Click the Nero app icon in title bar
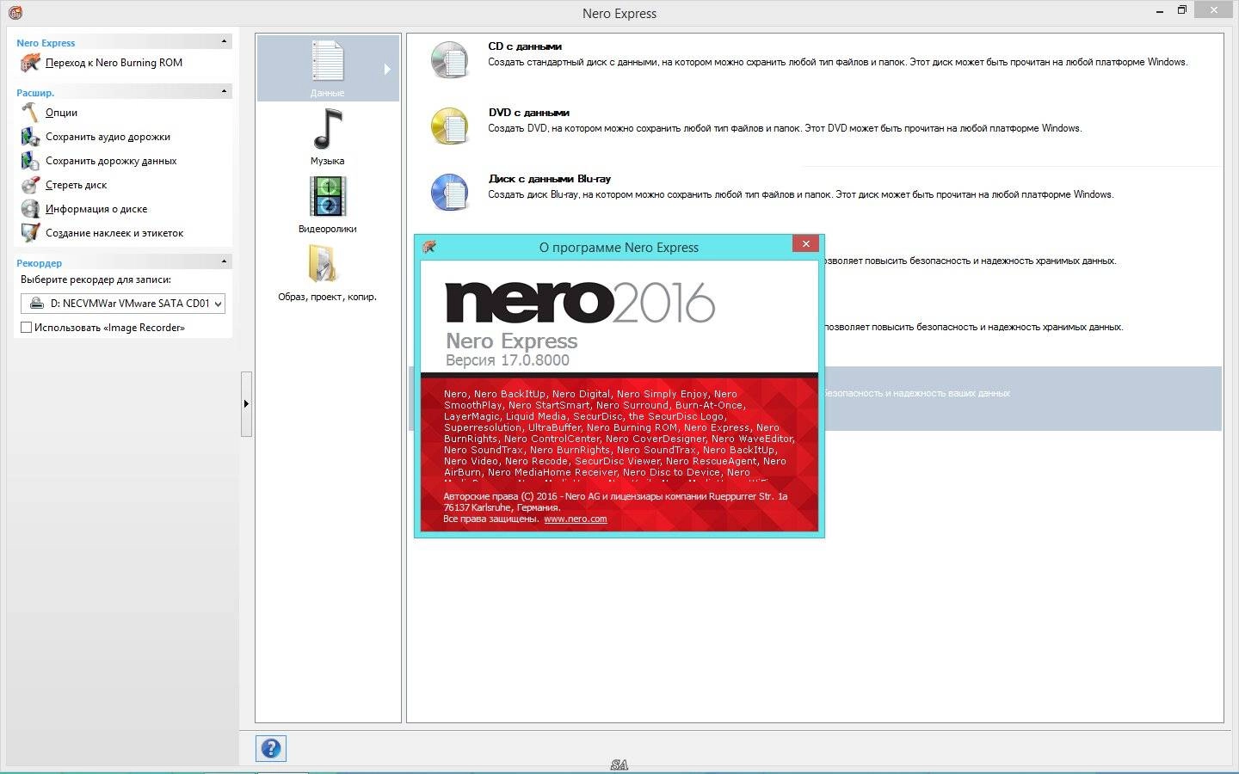This screenshot has height=774, width=1239. point(15,12)
